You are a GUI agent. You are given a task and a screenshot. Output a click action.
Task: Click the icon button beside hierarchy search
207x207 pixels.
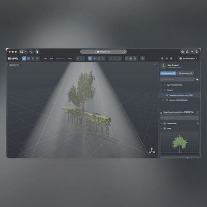click(x=197, y=79)
